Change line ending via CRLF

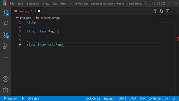(x=133, y=98)
